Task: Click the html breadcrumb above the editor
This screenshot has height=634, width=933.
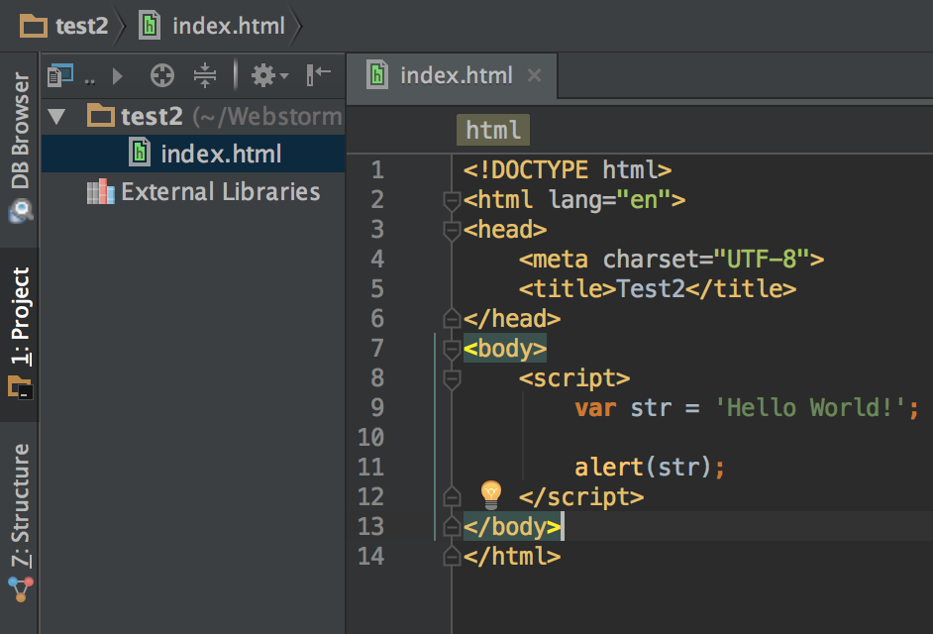Action: pos(492,130)
